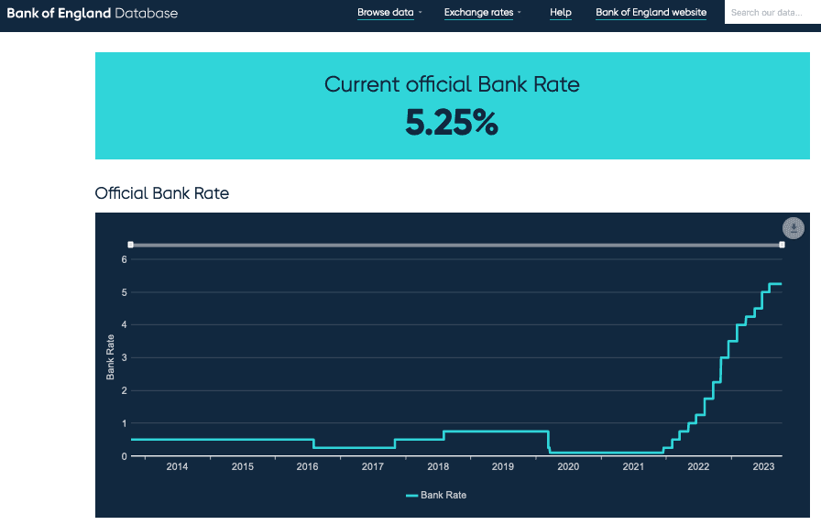Open the Exchange rates menu
Image resolution: width=821 pixels, height=525 pixels.
(478, 13)
